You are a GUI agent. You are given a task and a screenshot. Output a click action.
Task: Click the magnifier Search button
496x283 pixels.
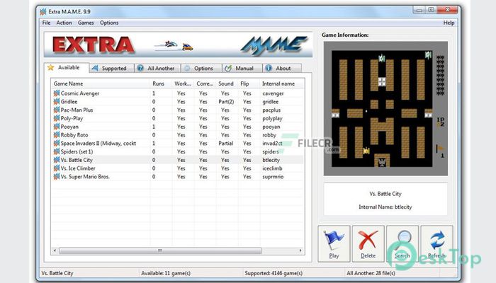coord(402,243)
